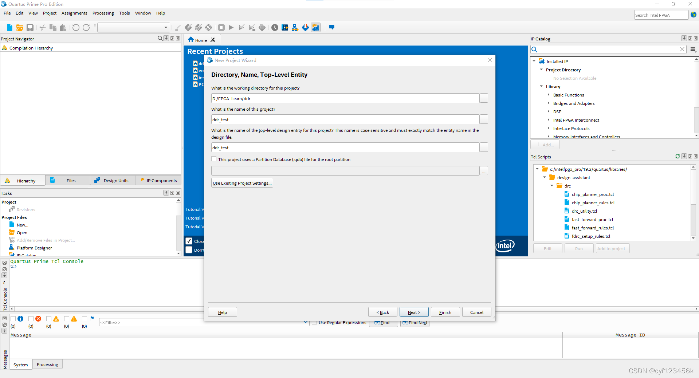Select chip_planner_proc.tcl script
The image size is (699, 378).
[x=593, y=194]
